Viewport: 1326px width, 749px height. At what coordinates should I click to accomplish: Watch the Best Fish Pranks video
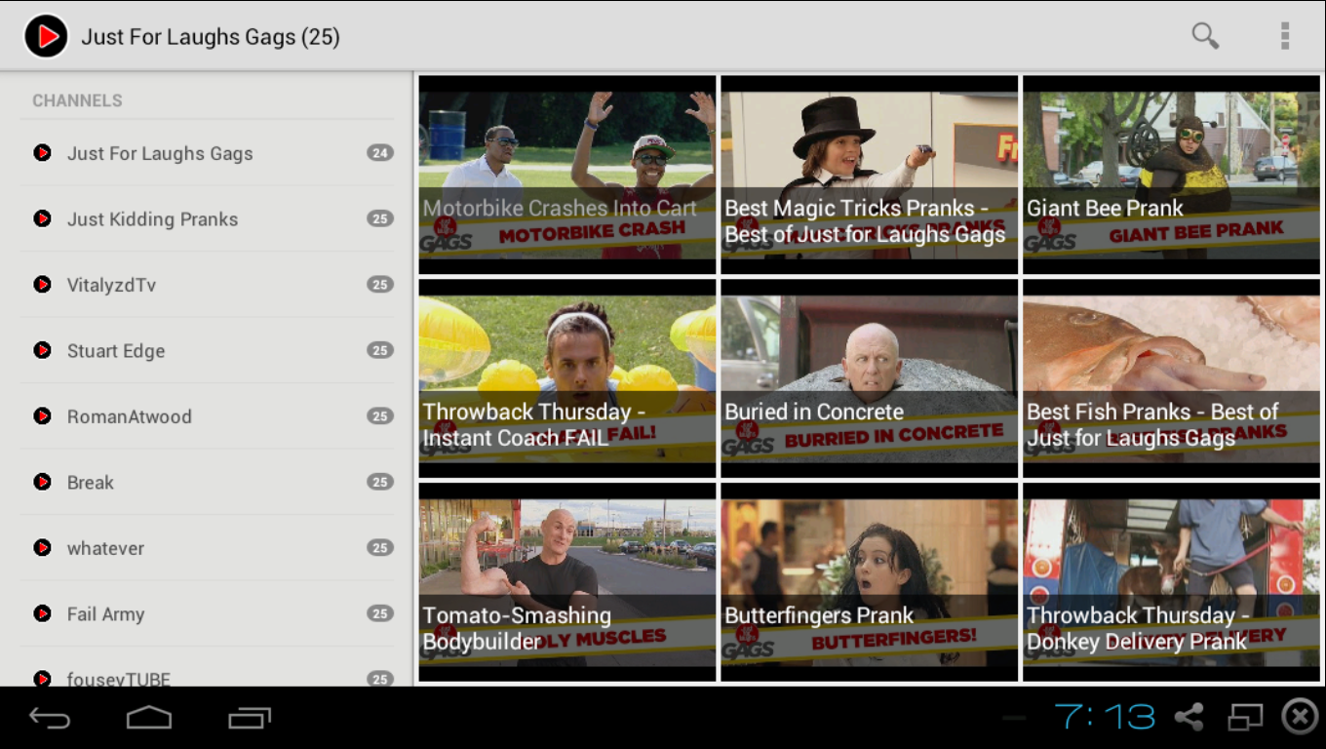pyautogui.click(x=1171, y=378)
